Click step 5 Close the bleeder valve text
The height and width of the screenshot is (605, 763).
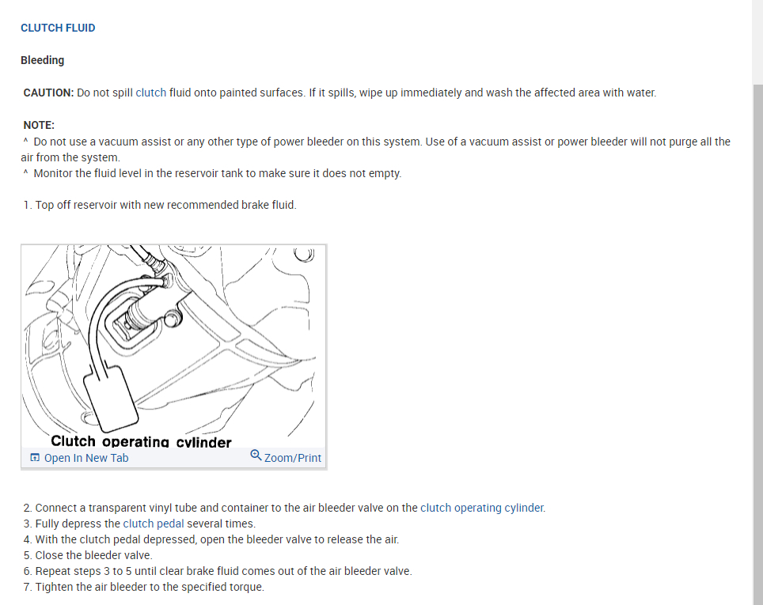[88, 555]
